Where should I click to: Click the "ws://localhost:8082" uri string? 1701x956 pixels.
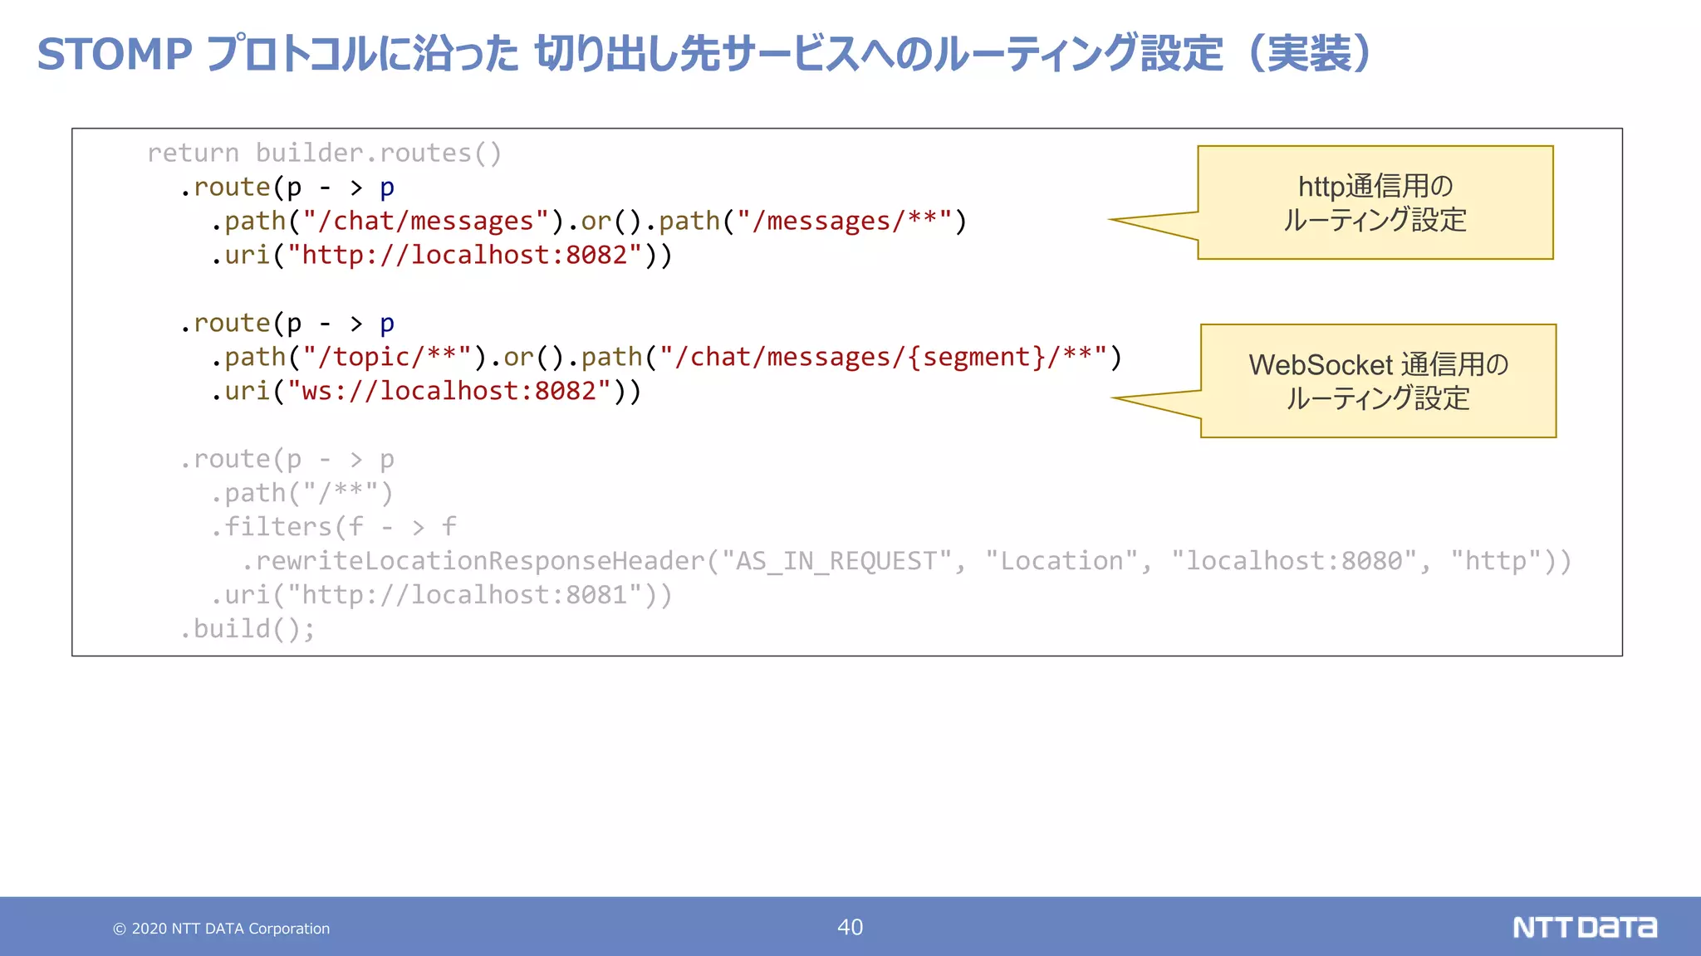[449, 391]
